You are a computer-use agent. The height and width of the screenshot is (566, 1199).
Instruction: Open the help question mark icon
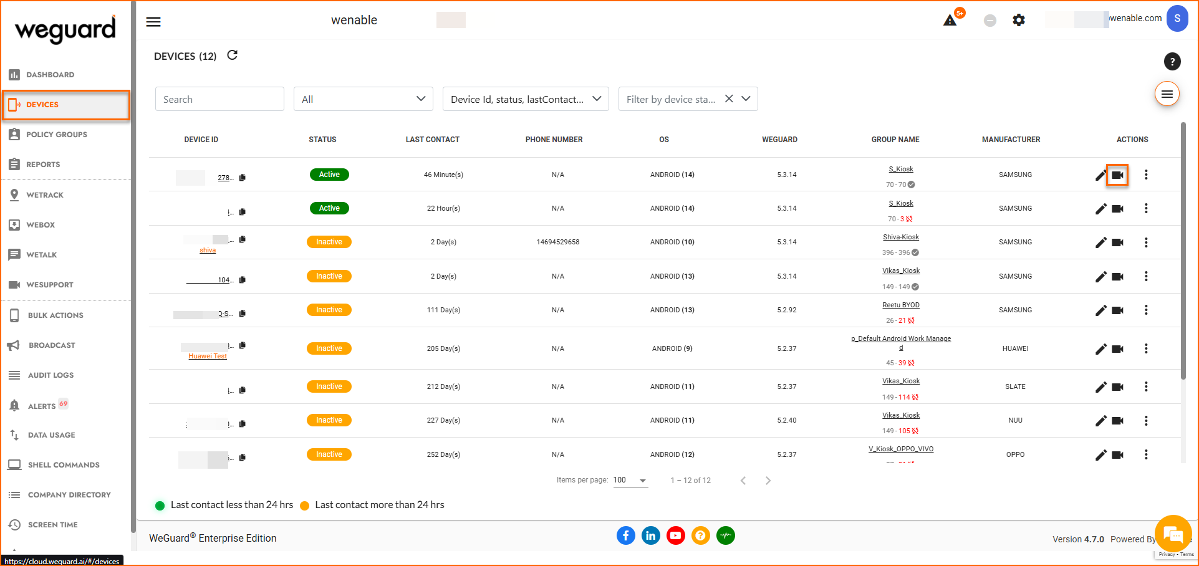coord(1172,61)
